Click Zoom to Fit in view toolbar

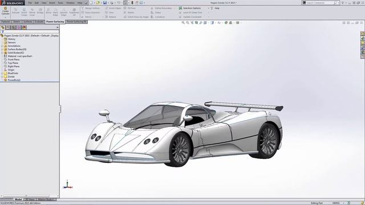point(183,23)
